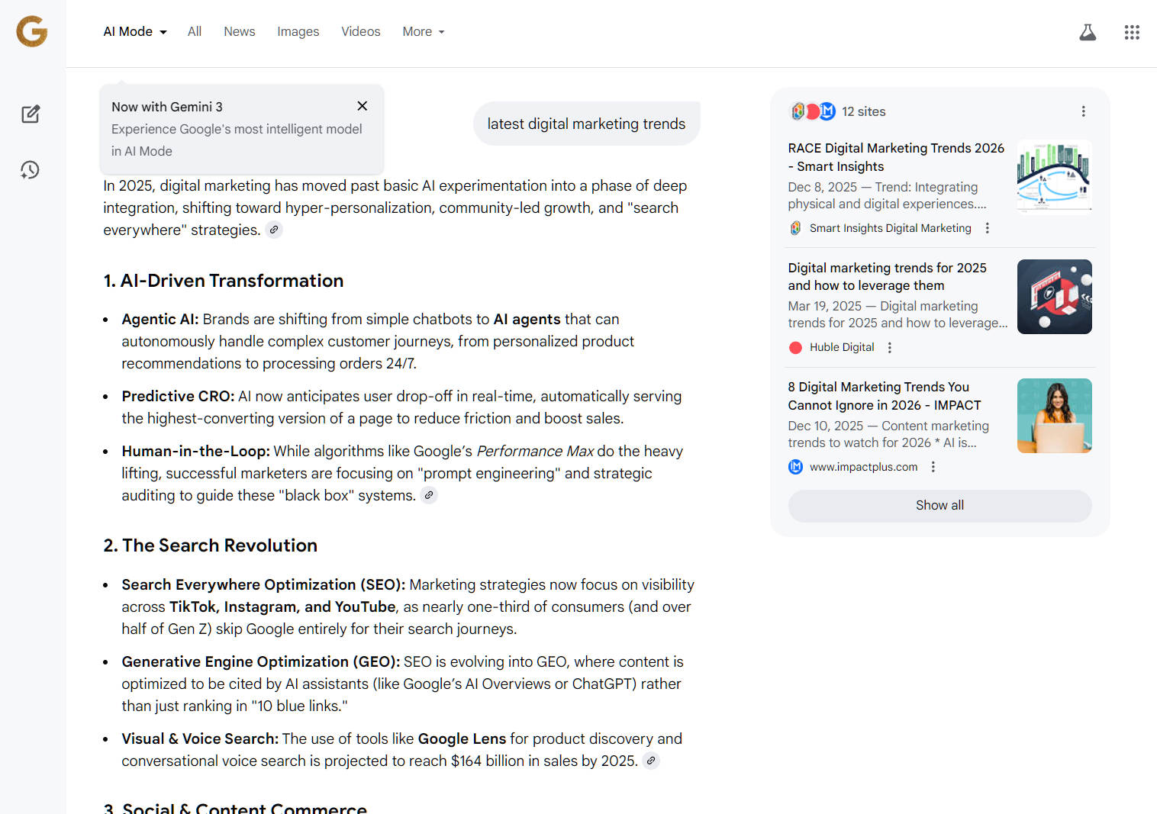Open options menu for 12 sites panel
This screenshot has width=1157, height=814.
(1083, 111)
